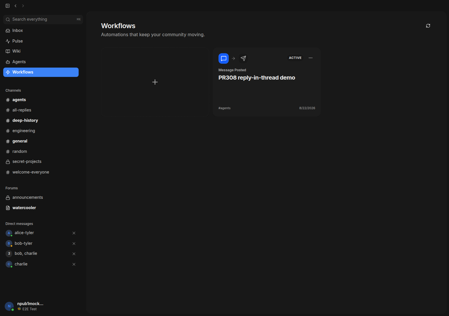Close the bob-tyler conversation
This screenshot has height=316, width=449.
pyautogui.click(x=74, y=244)
